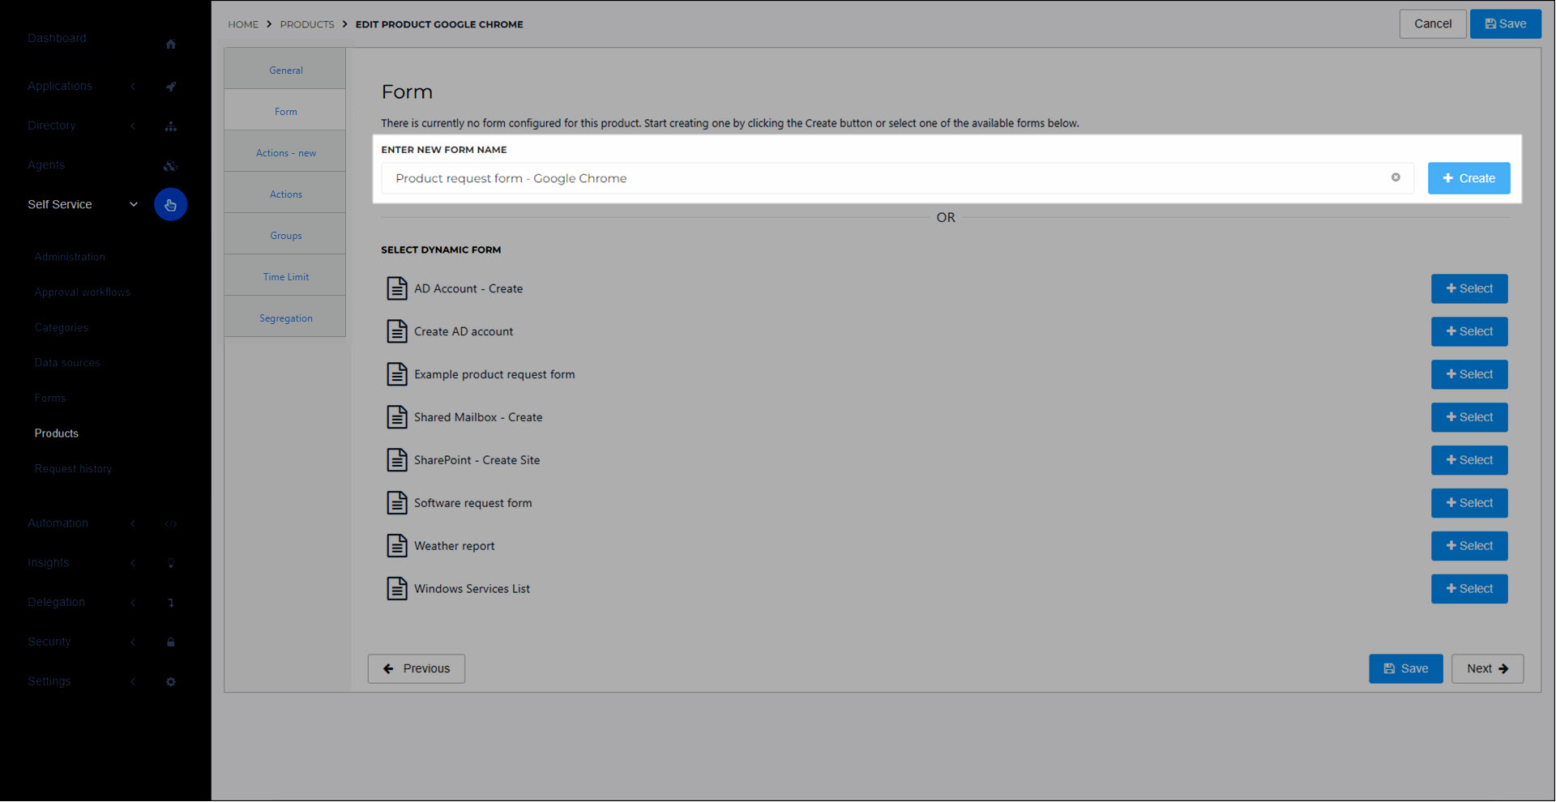Select the Software request form
1556x802 pixels.
click(1468, 502)
